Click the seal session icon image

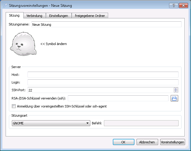(24, 44)
